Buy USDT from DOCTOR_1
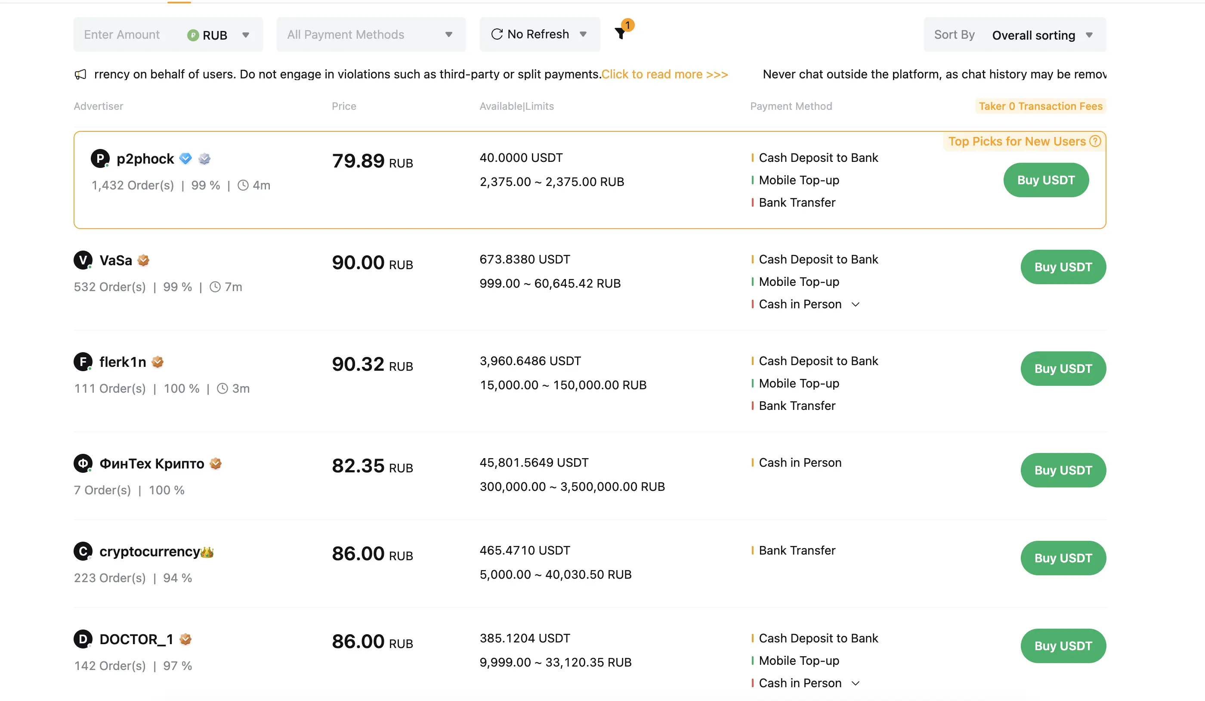 click(x=1063, y=646)
